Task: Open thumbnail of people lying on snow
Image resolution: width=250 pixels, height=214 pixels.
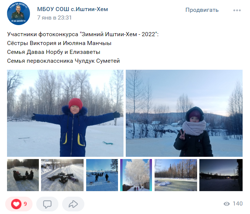Action: pyautogui.click(x=62, y=175)
